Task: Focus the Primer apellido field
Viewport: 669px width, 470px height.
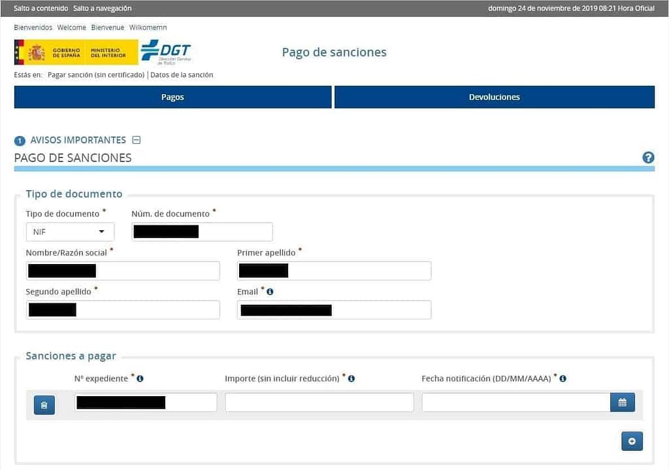Action: click(334, 271)
